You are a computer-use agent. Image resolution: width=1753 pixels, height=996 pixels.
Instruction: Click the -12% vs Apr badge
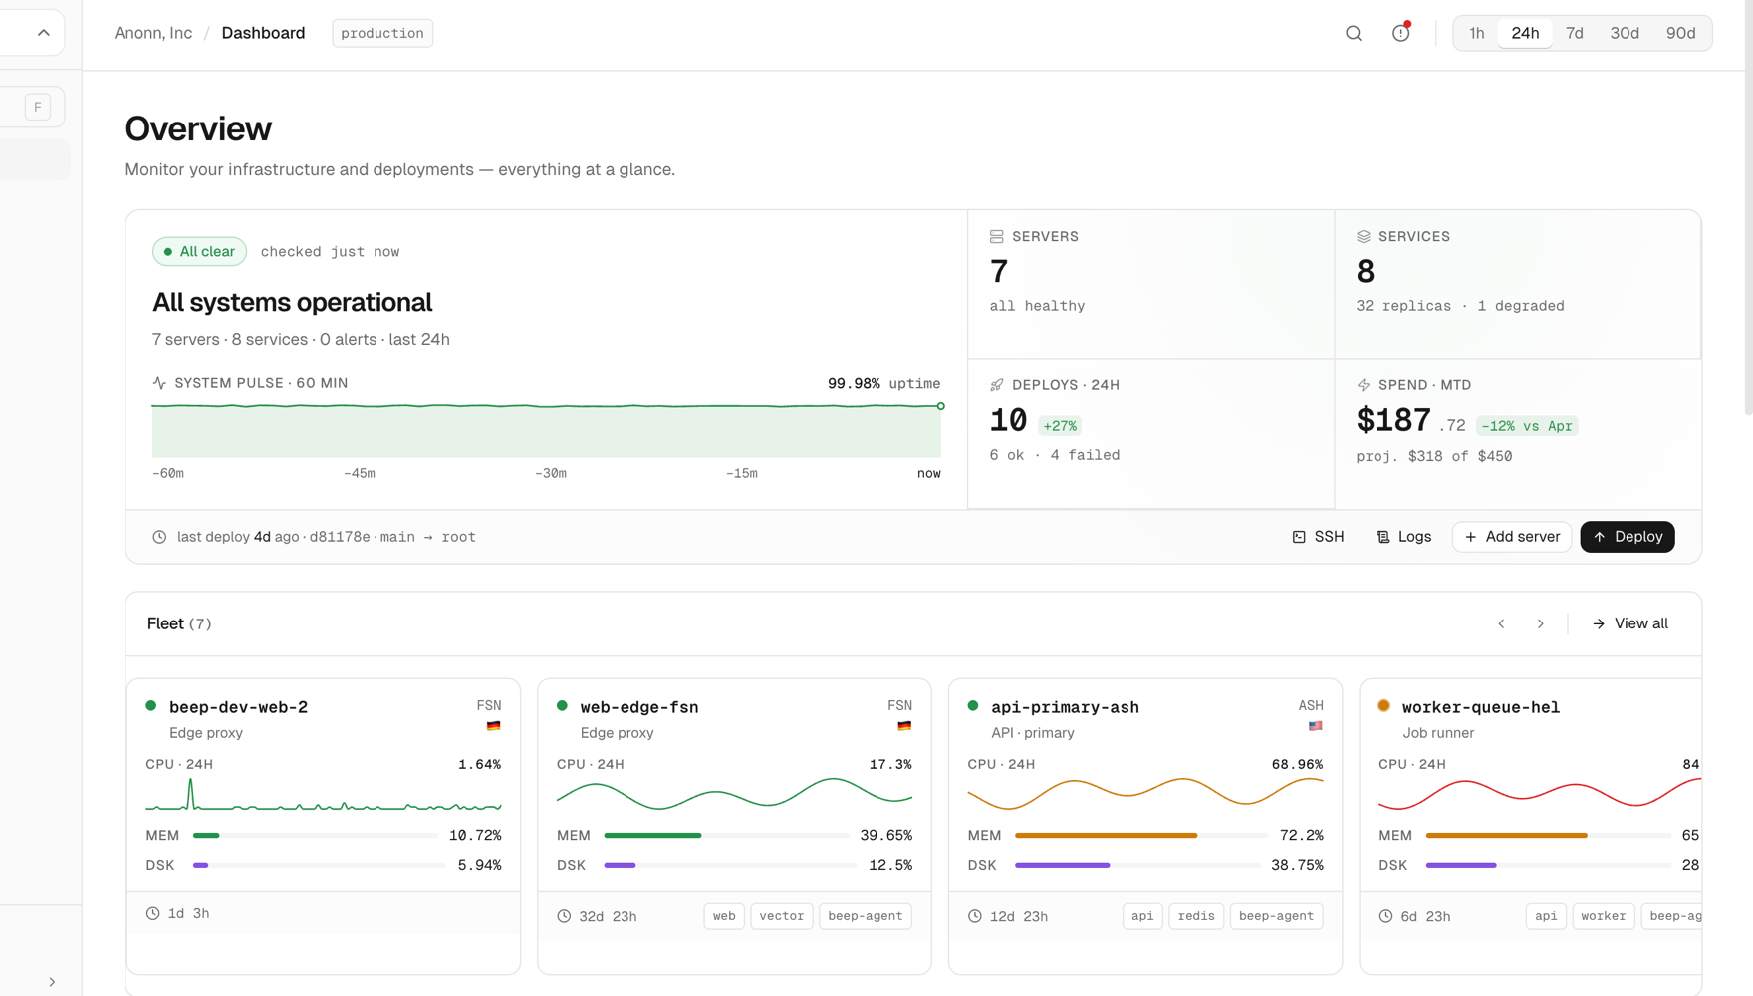[x=1527, y=426]
